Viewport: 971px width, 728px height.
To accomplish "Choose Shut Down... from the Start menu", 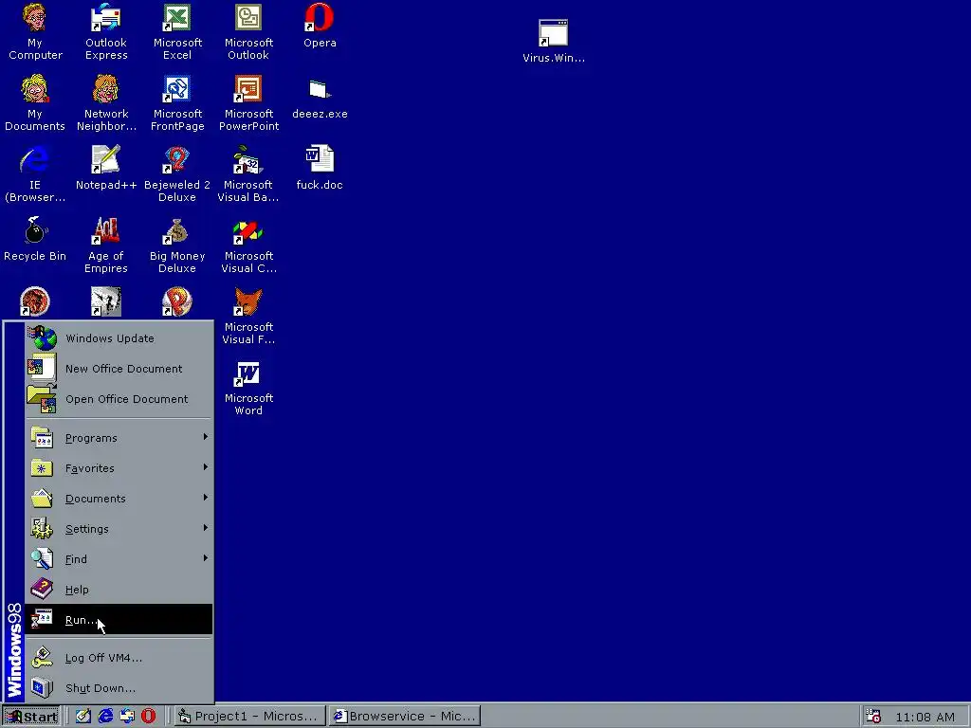I will (119, 688).
